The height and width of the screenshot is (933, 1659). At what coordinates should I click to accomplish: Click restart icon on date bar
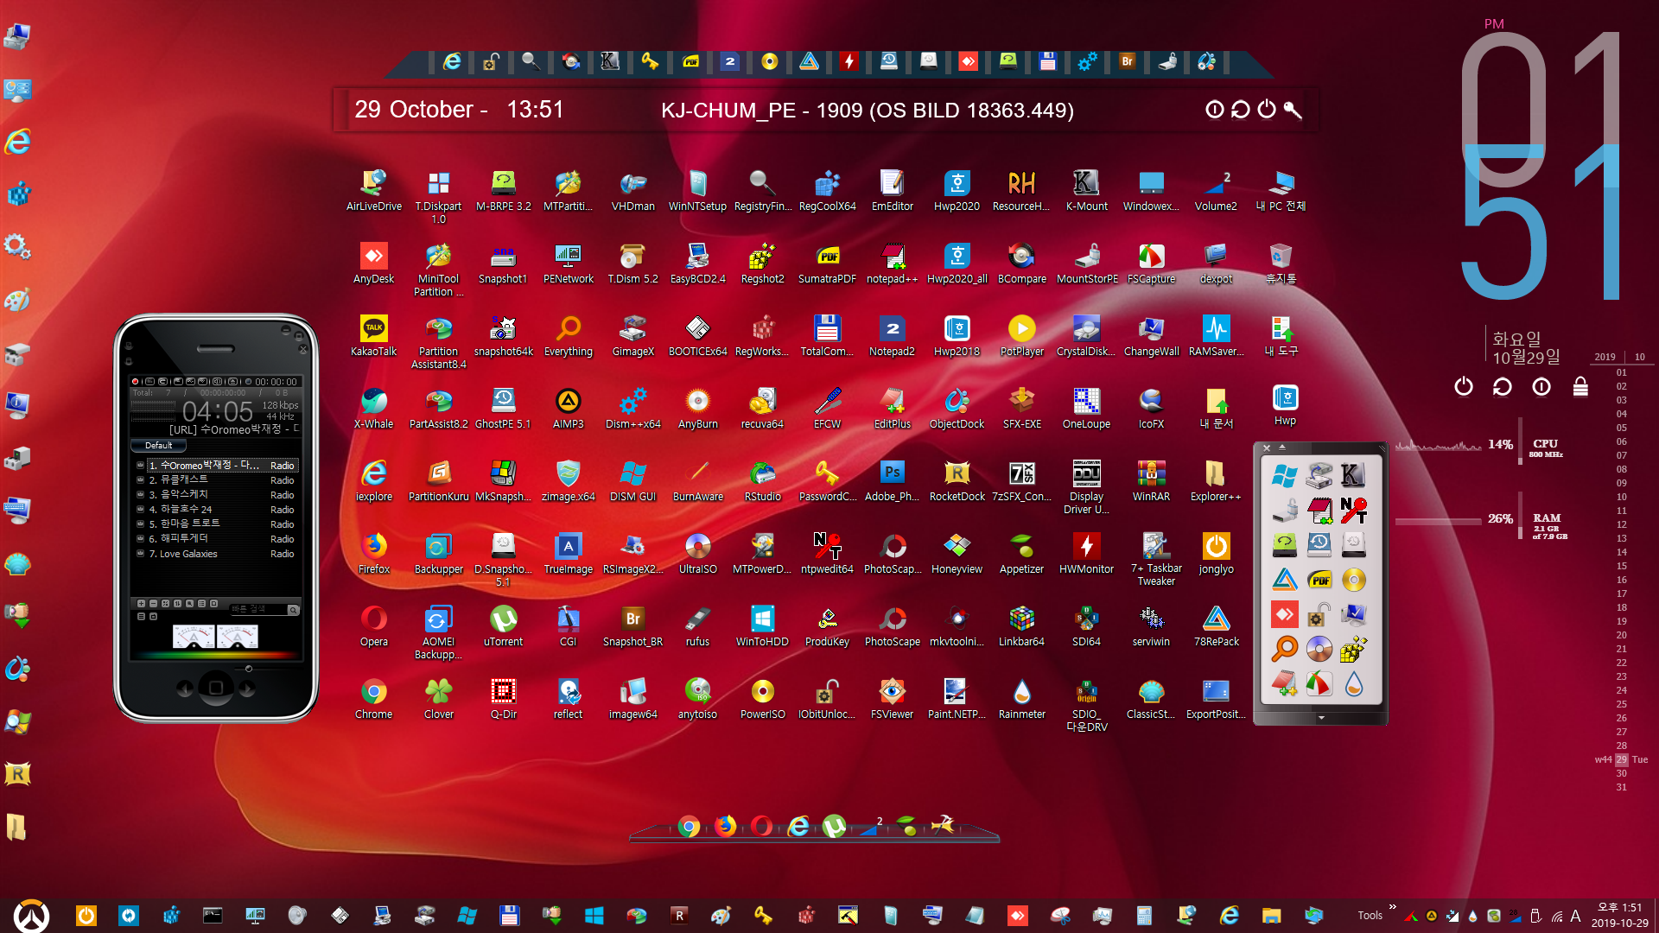[x=1241, y=110]
